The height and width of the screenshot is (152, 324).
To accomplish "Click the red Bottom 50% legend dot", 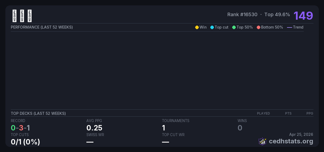I will 258,27.
